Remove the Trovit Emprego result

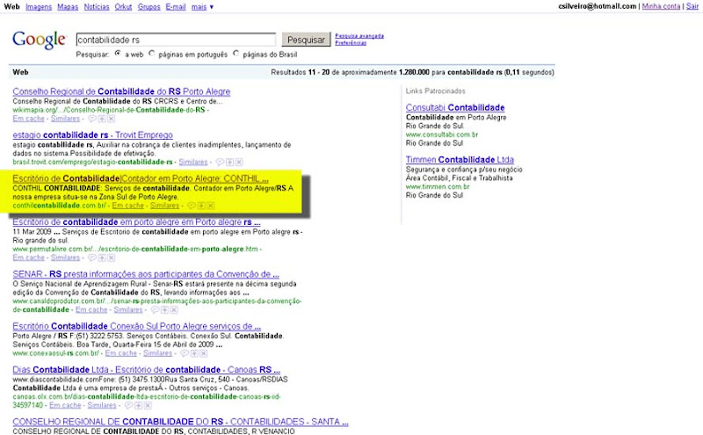point(239,162)
